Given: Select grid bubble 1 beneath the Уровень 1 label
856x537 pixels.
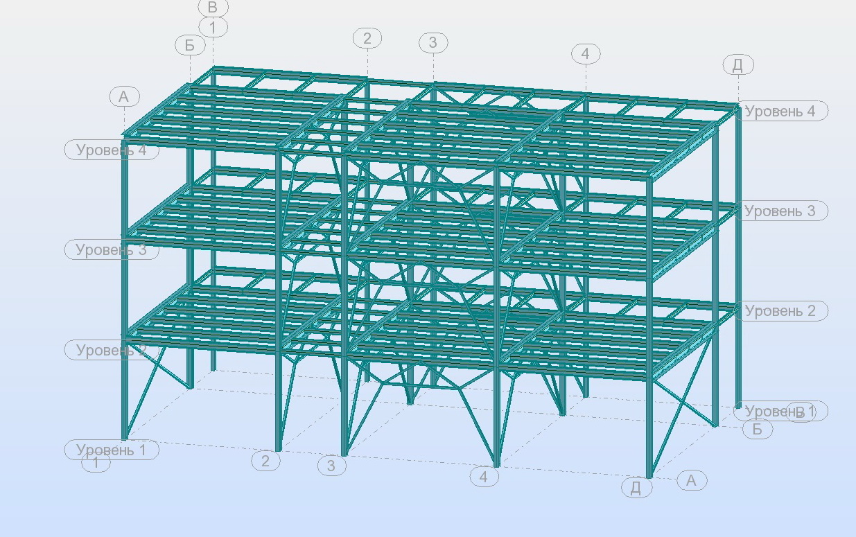Looking at the screenshot, I should pyautogui.click(x=96, y=463).
